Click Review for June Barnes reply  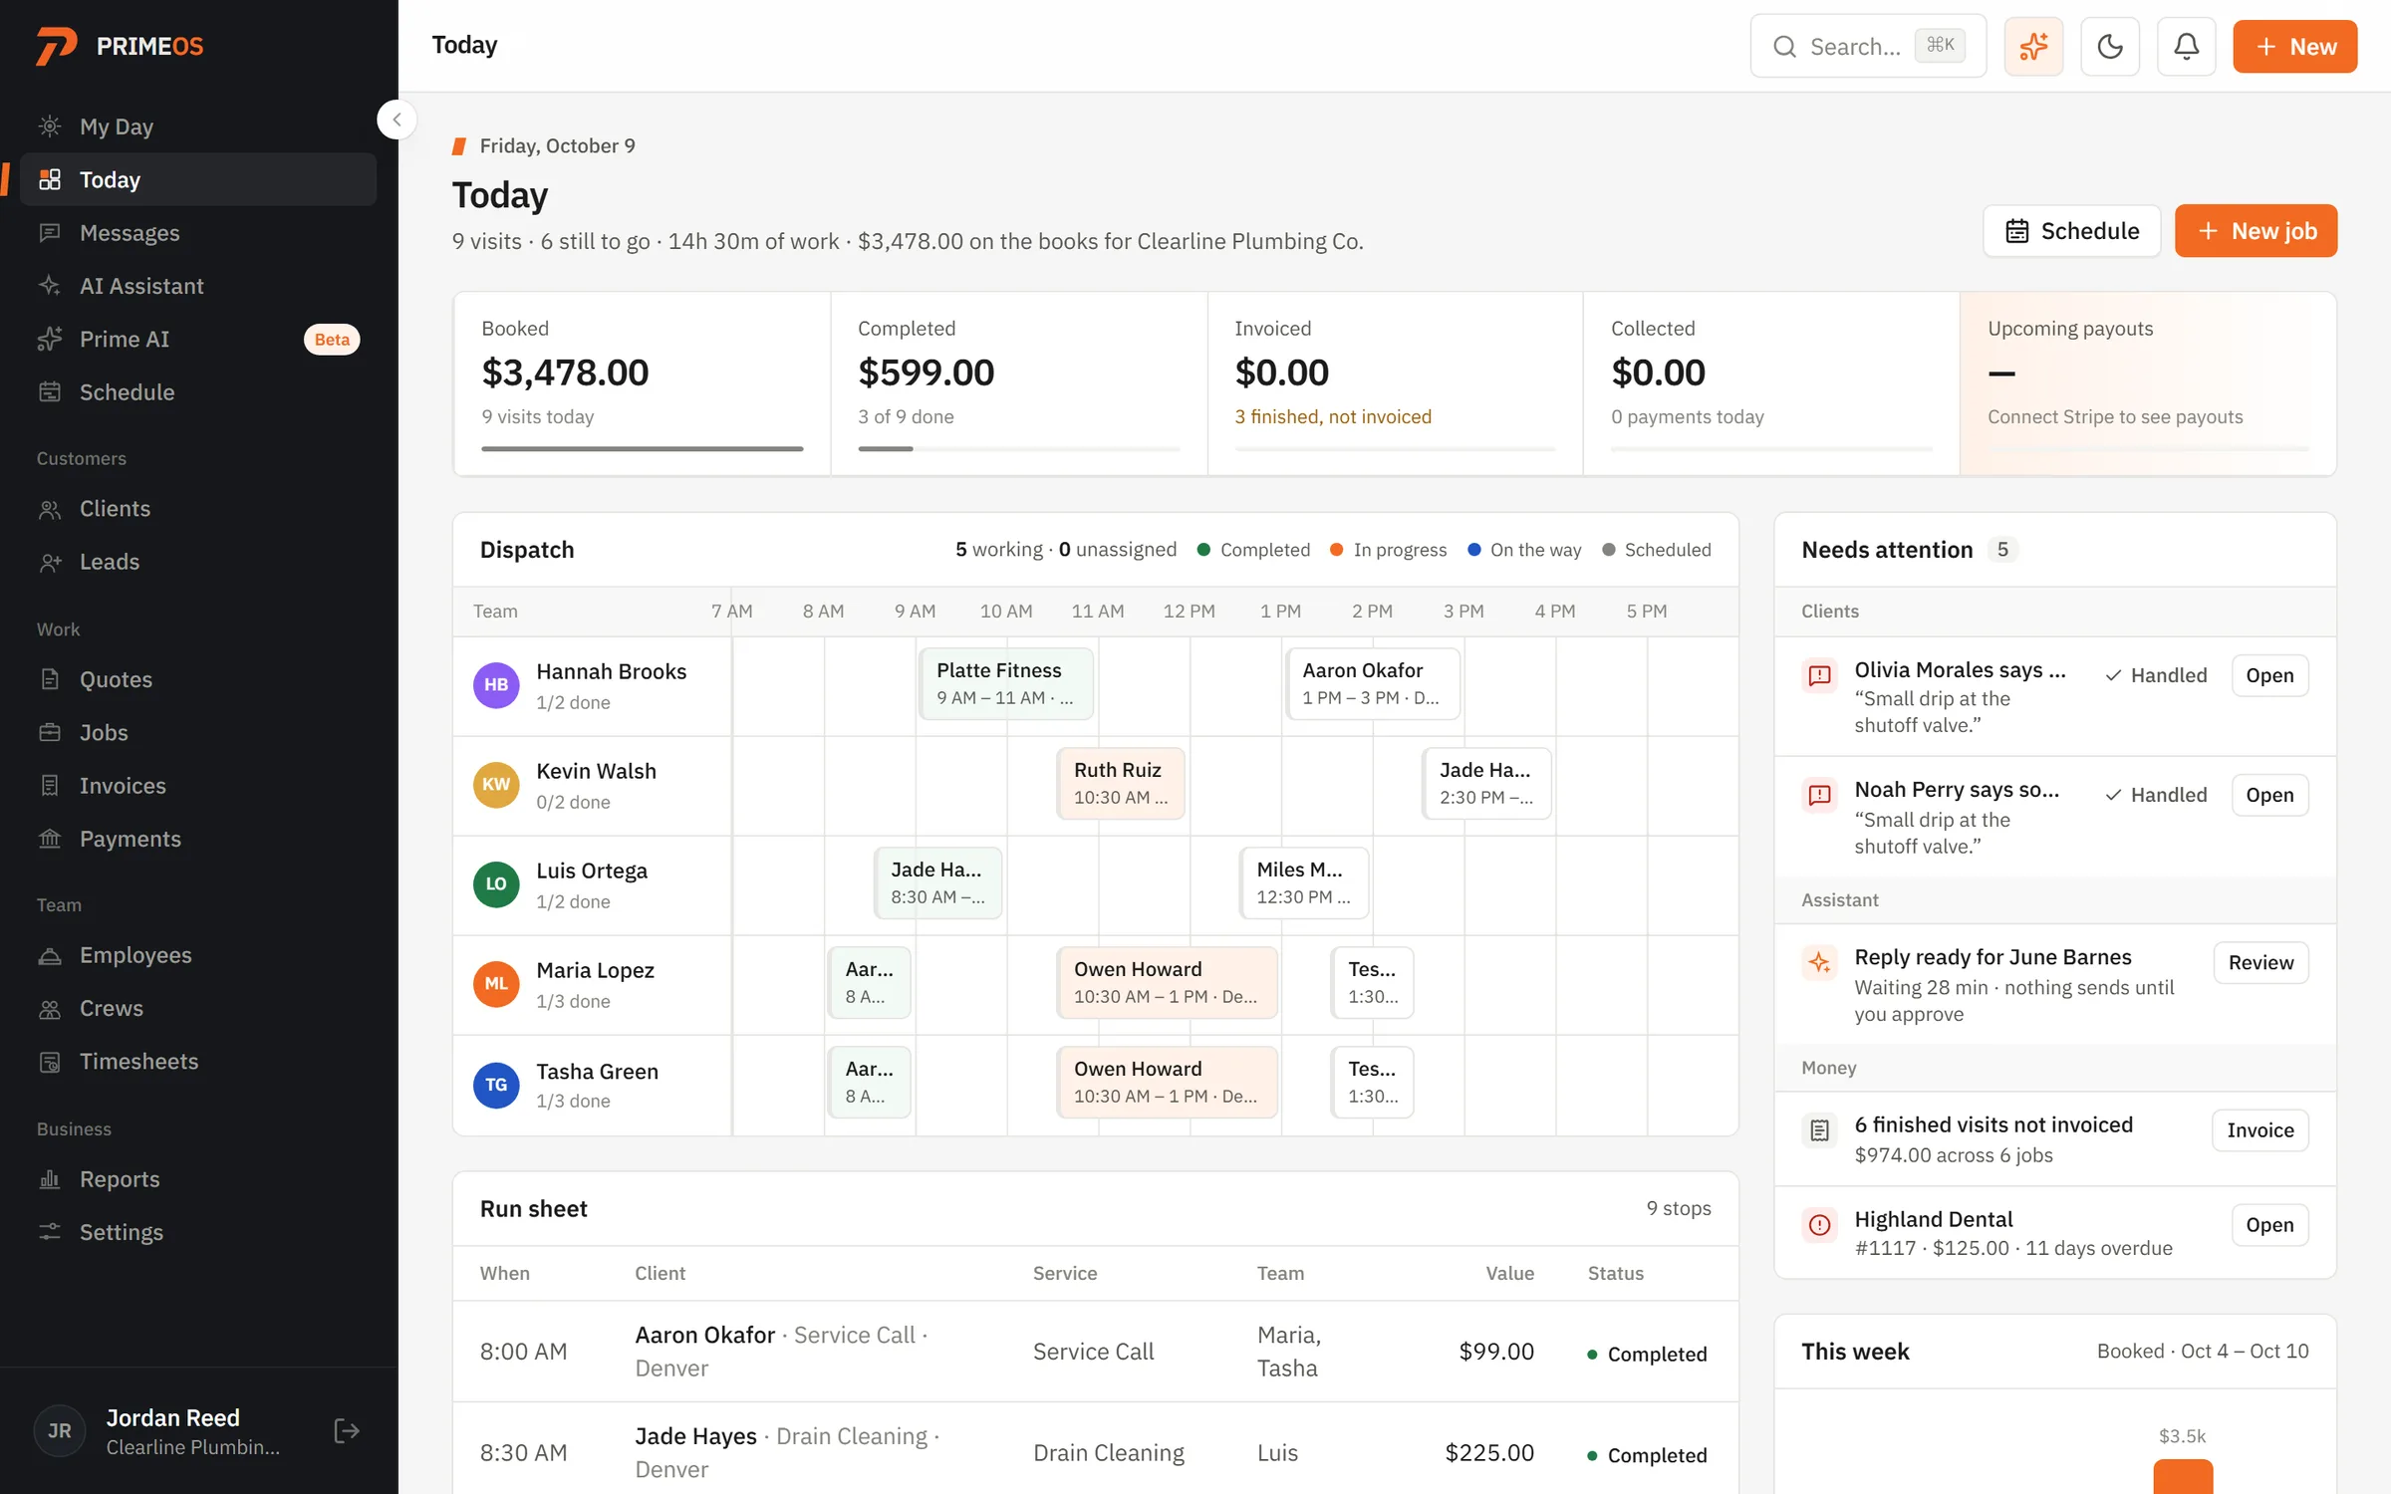(x=2260, y=962)
